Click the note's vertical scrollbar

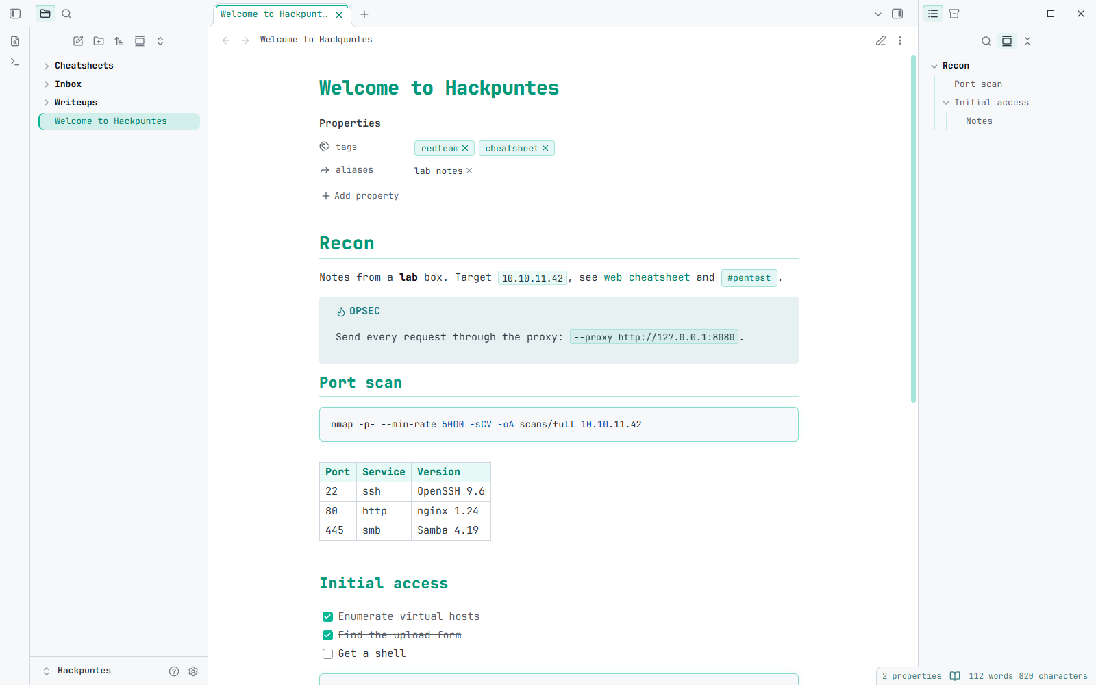tap(913, 229)
